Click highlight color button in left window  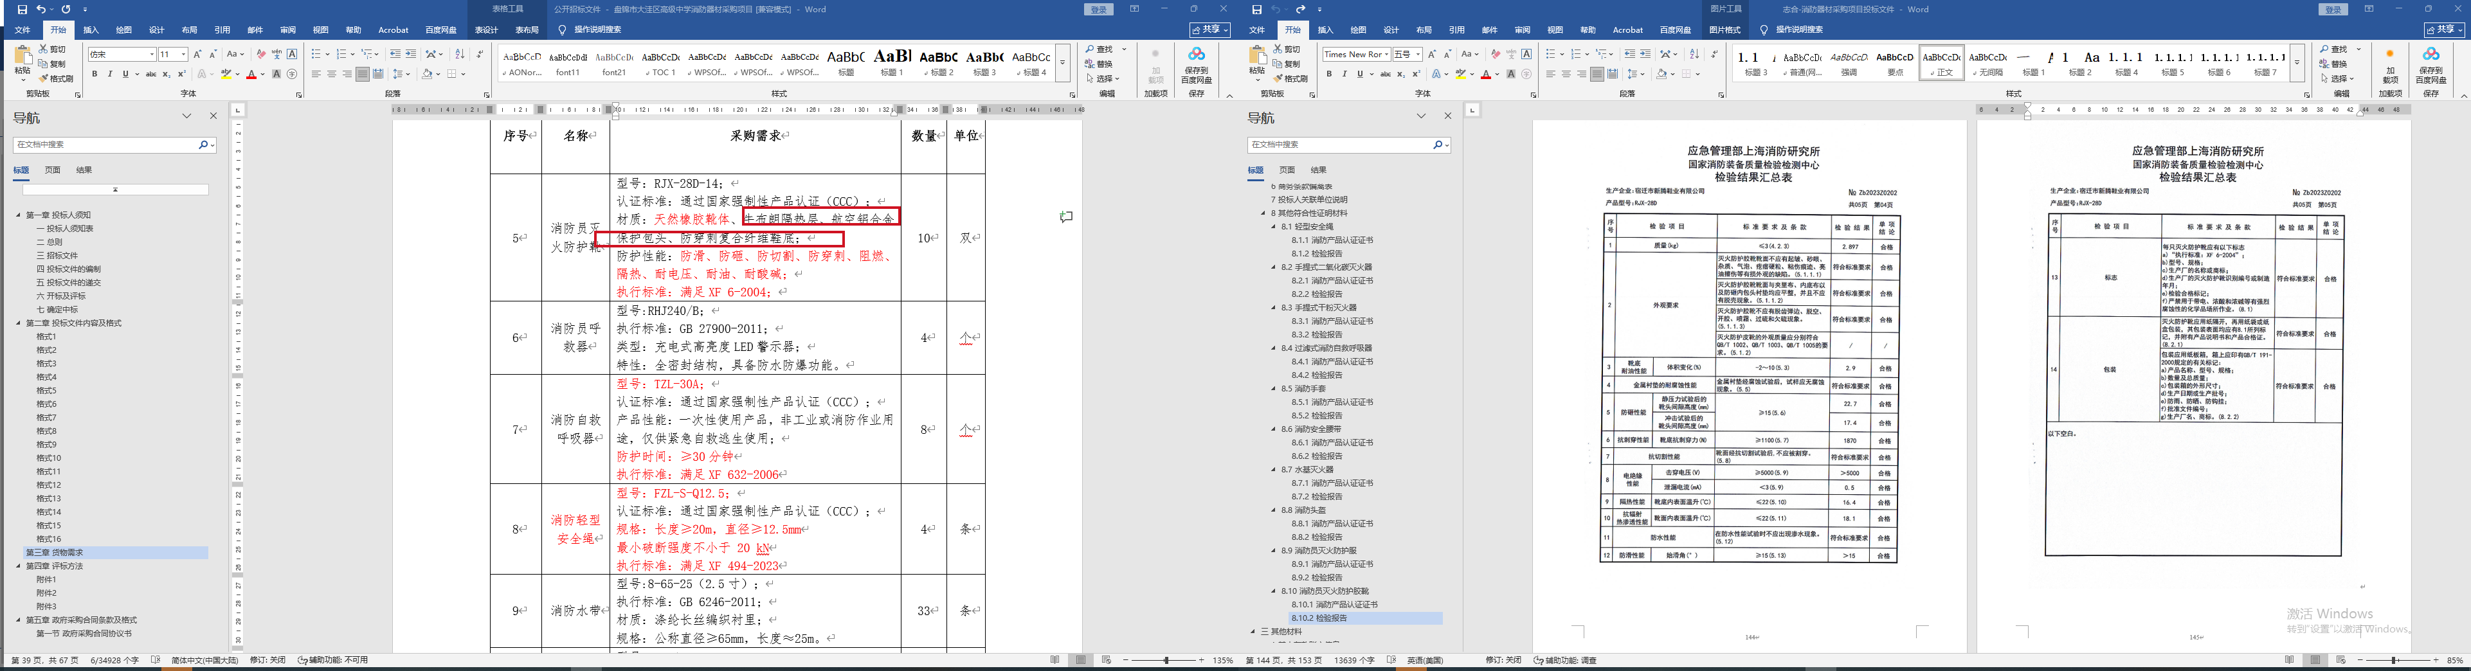tap(226, 74)
